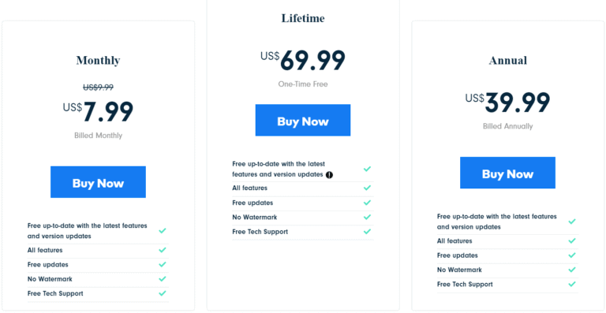Click the US$39.99 annual price
Screen dimensions: 606x313
(508, 102)
